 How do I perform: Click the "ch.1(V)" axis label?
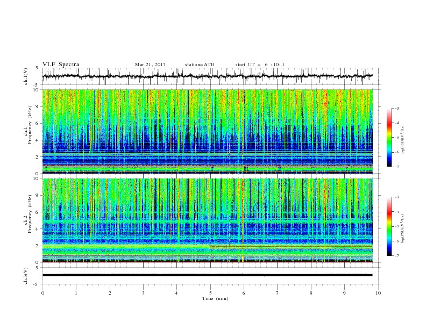[x=26, y=76]
